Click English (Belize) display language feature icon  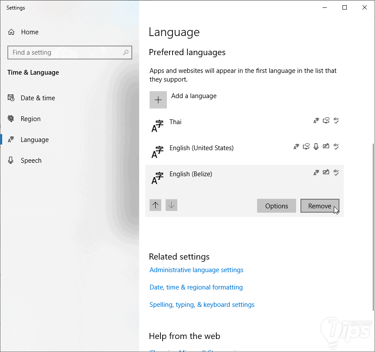coord(316,172)
